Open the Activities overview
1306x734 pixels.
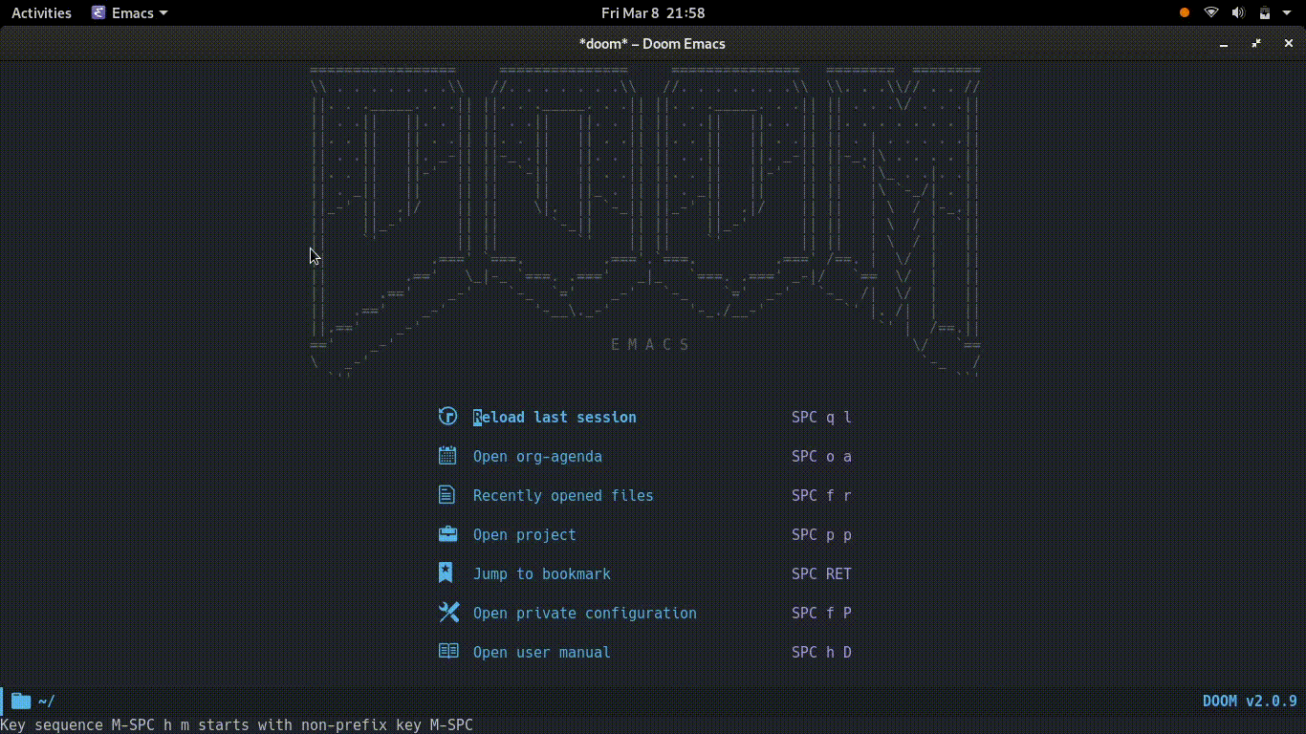tap(41, 12)
